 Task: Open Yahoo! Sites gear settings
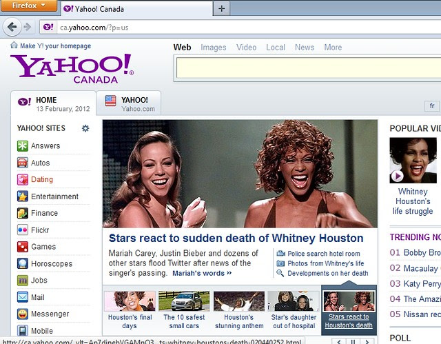[x=85, y=128]
